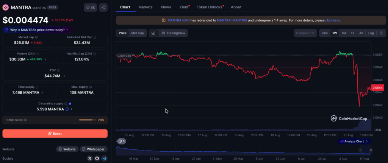Screen dimensions: 388x163
Task: Click the verified badge beside Circulating supply
Action: point(70,104)
